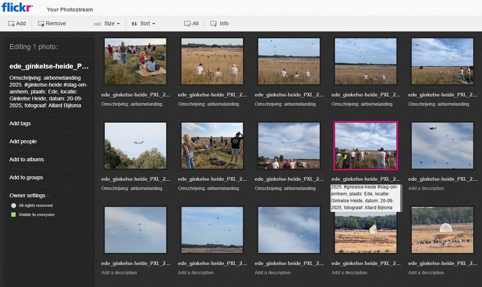The height and width of the screenshot is (287, 482).
Task: Click Add a description under white canopy photo
Action: 426,273
